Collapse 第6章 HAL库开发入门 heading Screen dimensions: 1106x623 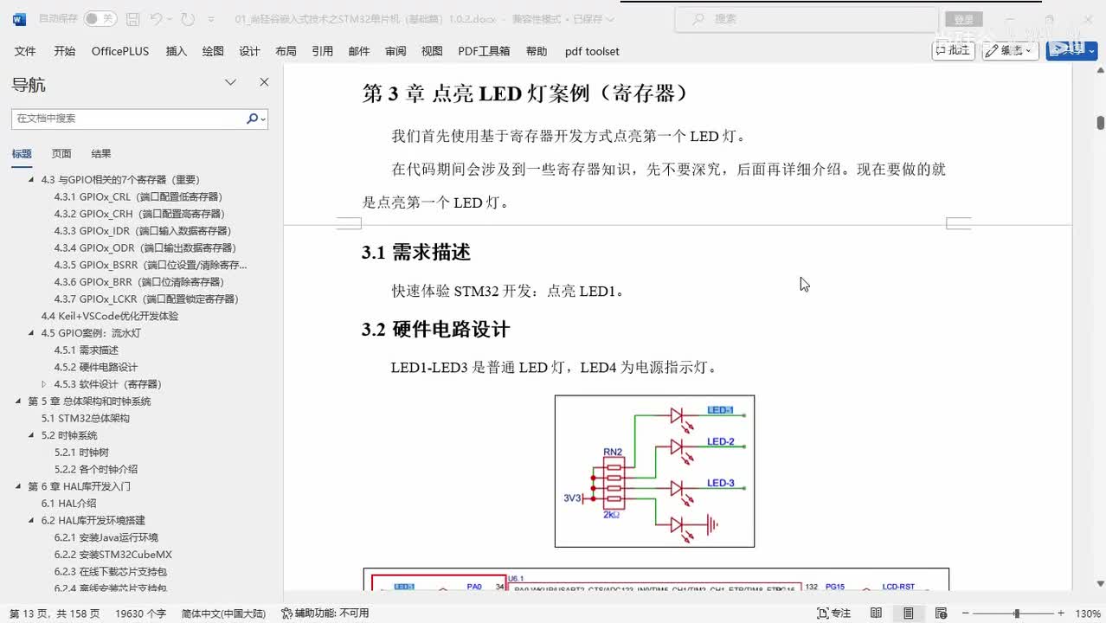(18, 486)
